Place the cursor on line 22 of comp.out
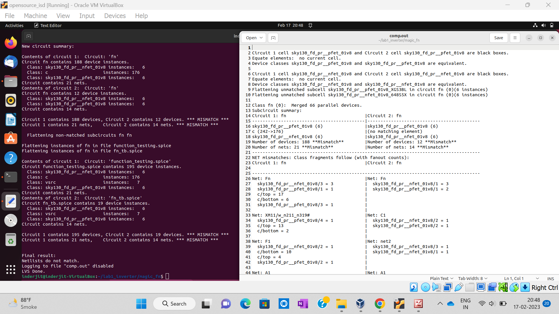Viewport: 559px width, 314px height. point(320,158)
